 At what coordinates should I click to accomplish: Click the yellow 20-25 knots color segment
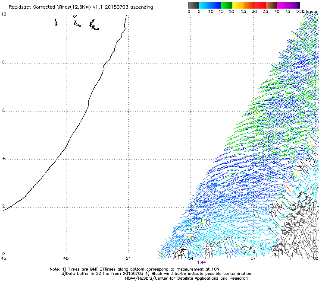238,5
